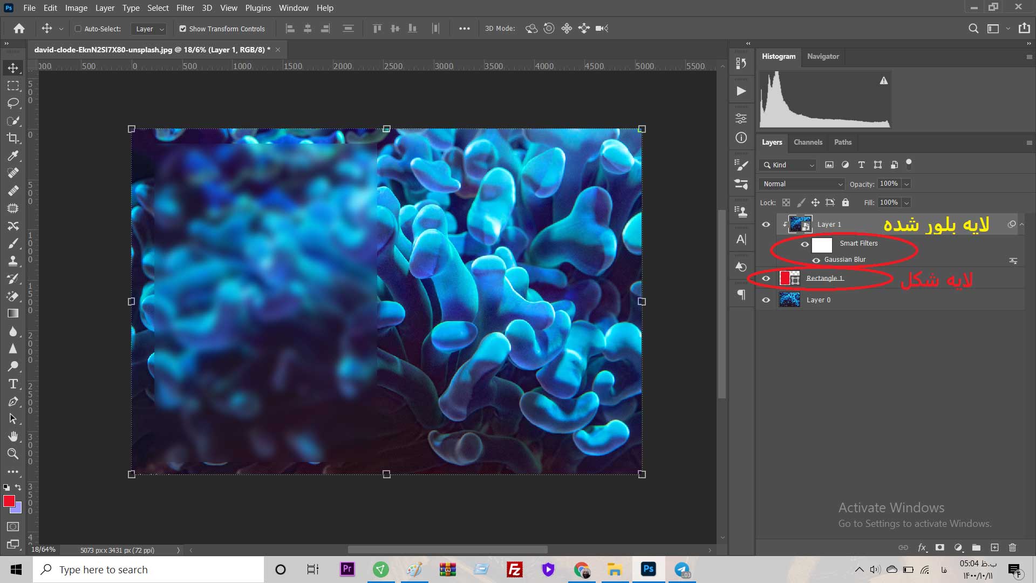Create a new group folder
The height and width of the screenshot is (583, 1036).
(976, 547)
